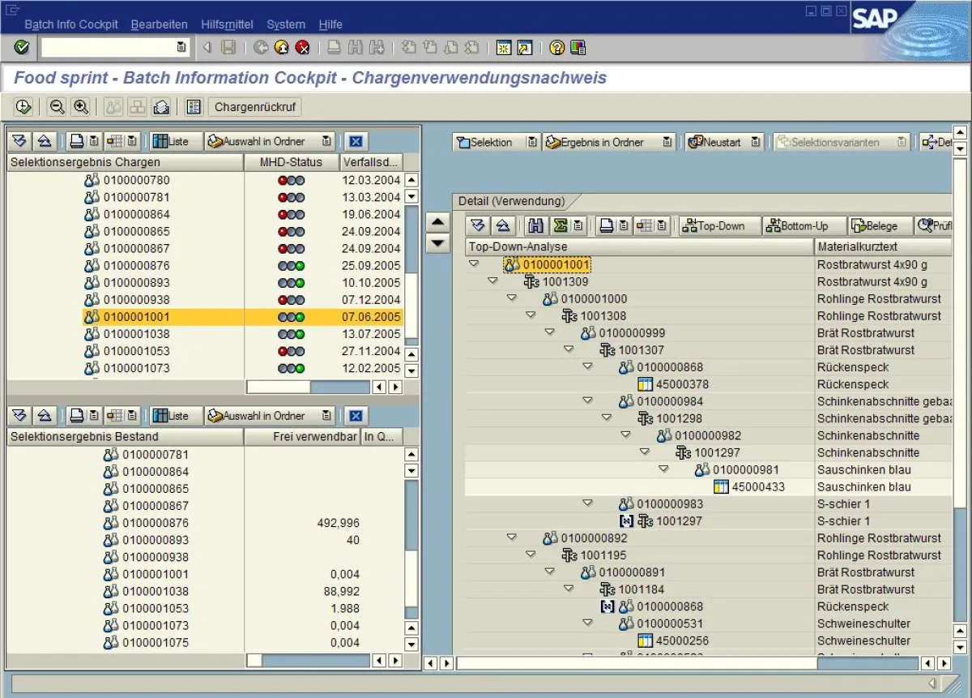Click the command input field

(108, 48)
